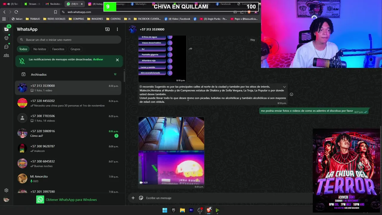Switch to the Recibidos Gmail tab
The image size is (382, 215).
pyautogui.click(x=53, y=4)
